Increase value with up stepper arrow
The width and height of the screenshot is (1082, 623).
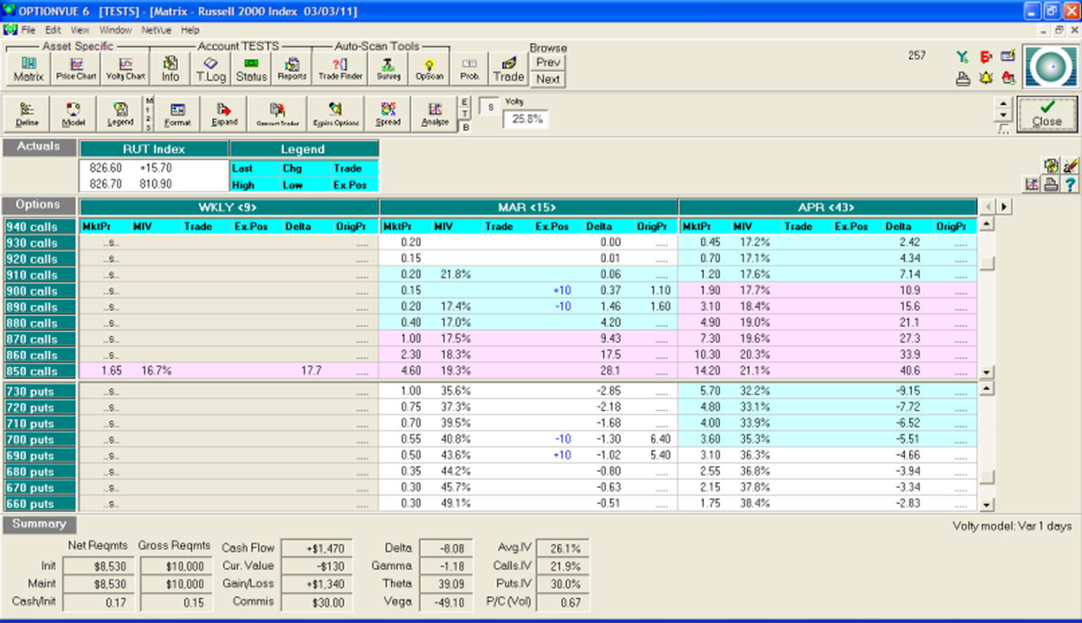[x=1003, y=103]
